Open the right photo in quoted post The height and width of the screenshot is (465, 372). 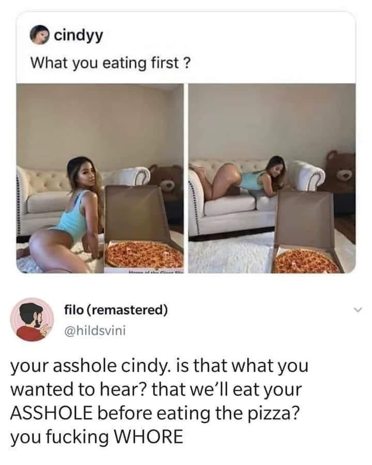pyautogui.click(x=272, y=178)
